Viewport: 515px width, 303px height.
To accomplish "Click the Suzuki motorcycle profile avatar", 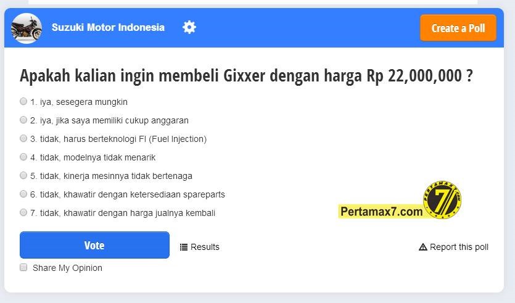I will pyautogui.click(x=27, y=28).
